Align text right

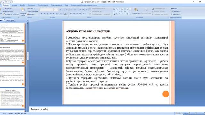[77, 14]
